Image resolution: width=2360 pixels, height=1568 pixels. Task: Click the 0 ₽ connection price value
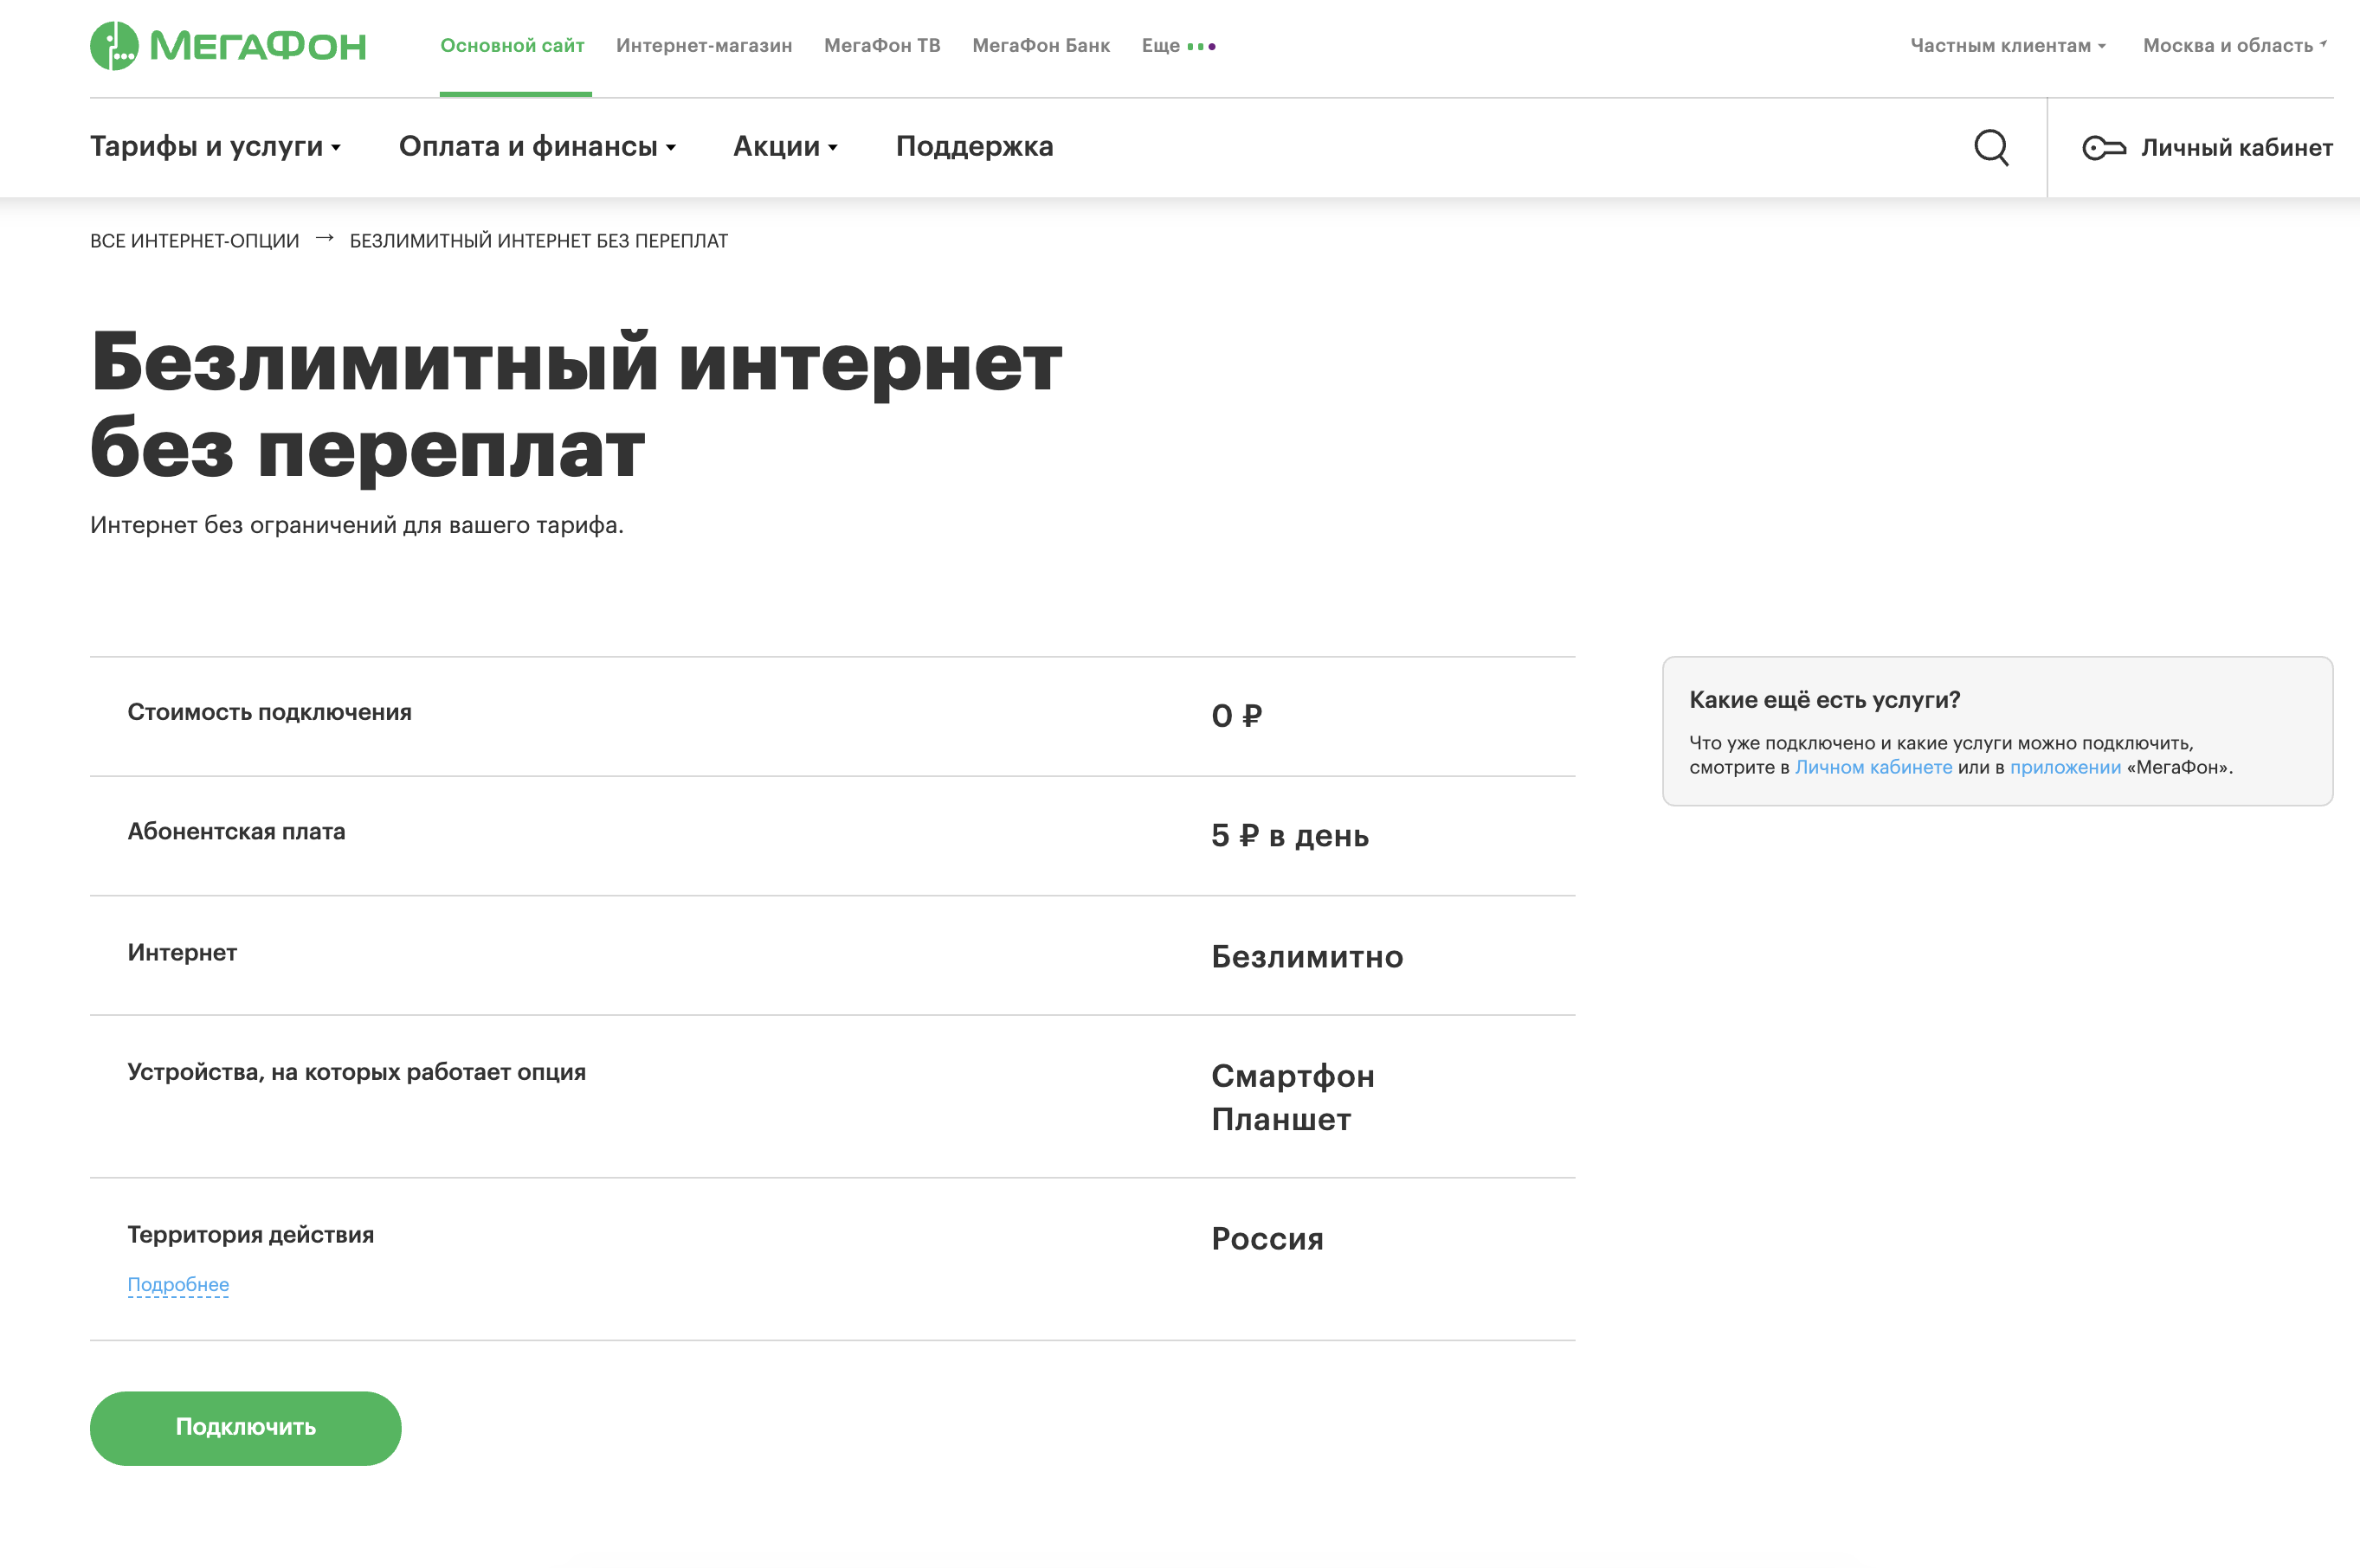click(x=1236, y=716)
